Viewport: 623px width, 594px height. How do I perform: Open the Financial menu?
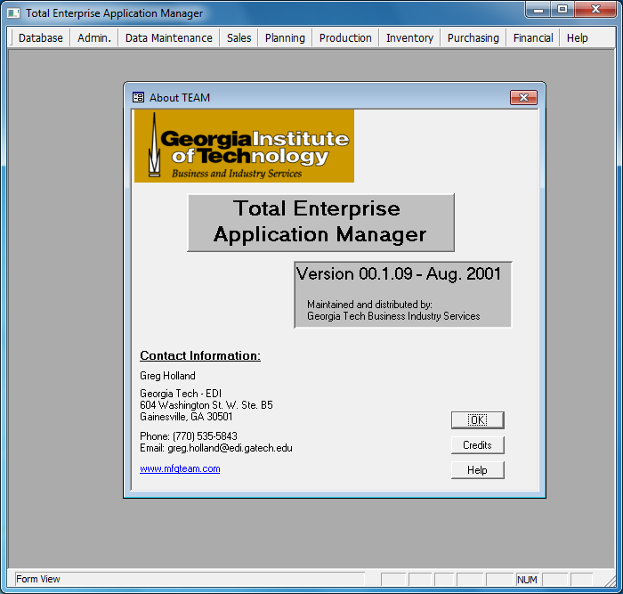coord(533,37)
